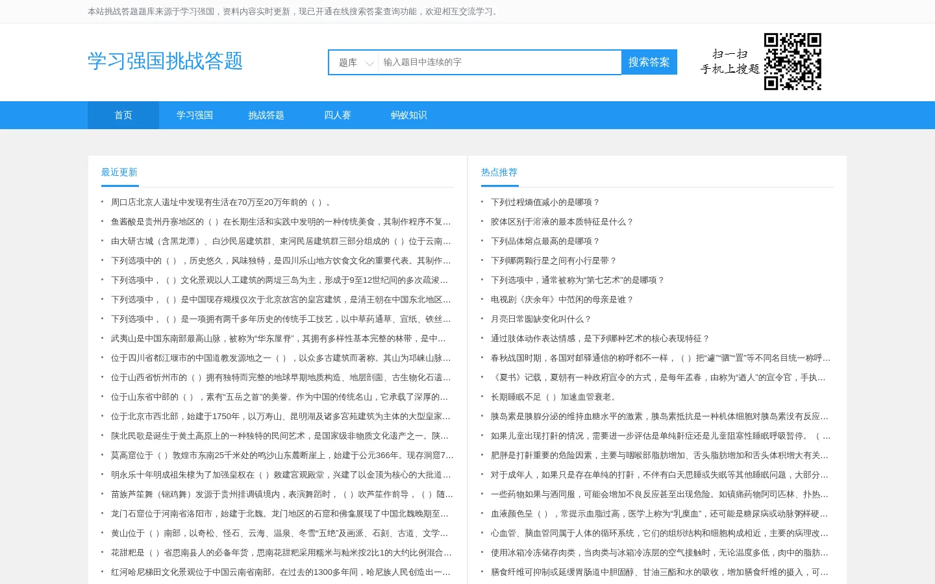The image size is (935, 584).
Task: Open the 红河哈尼梯田 question link
Action: point(281,572)
